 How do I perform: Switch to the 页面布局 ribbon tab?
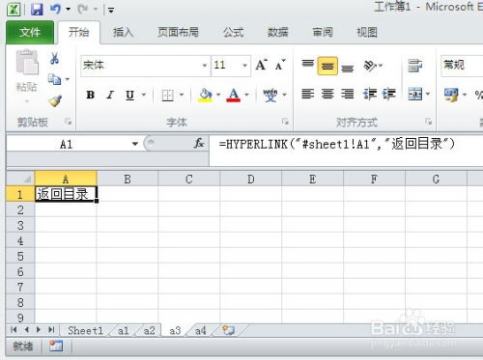coord(178,32)
